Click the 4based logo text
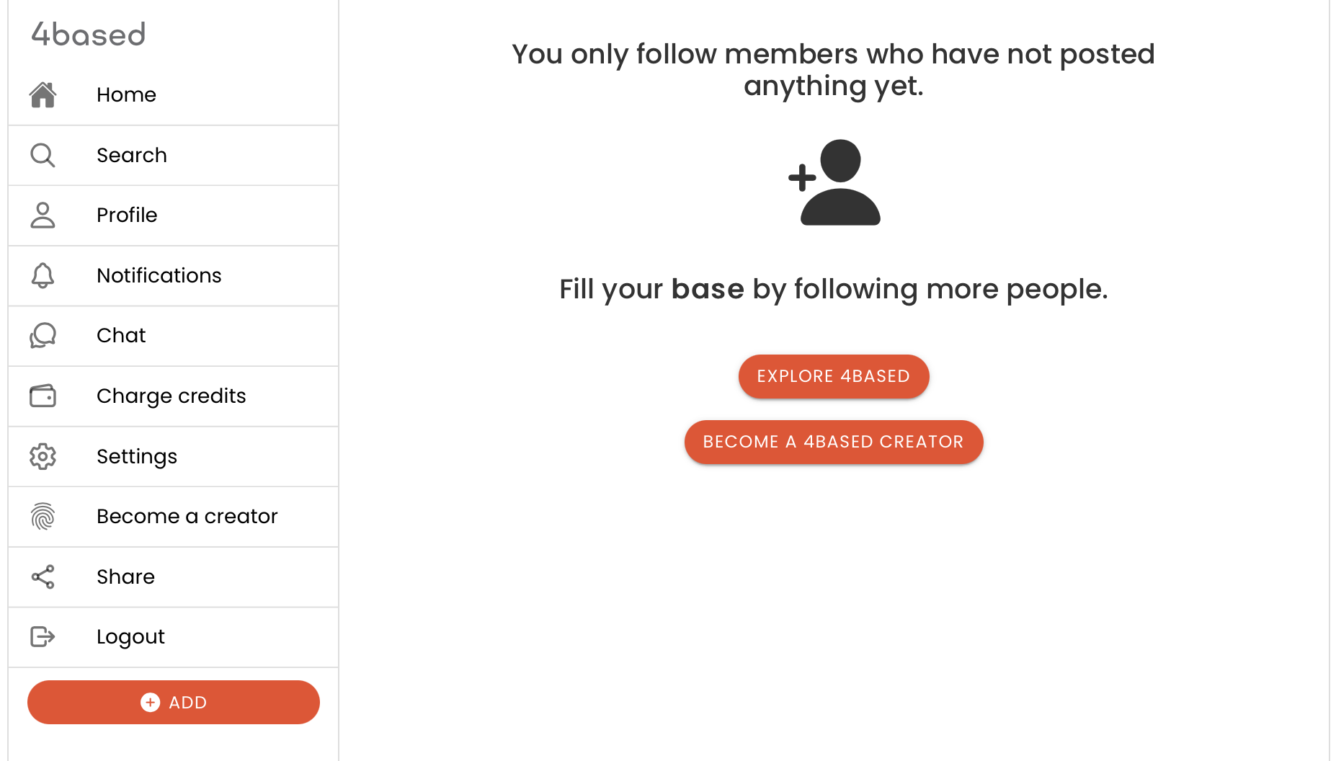 click(x=89, y=35)
